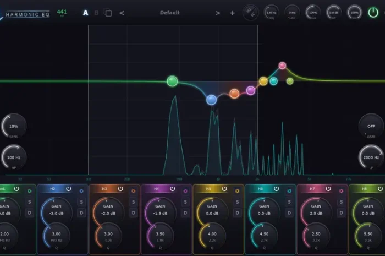385x256 pixels.
Task: Click the D button on H2 band
Action: coord(81,213)
